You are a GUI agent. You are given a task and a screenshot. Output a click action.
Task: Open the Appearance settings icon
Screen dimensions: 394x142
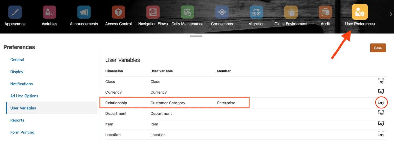15,12
